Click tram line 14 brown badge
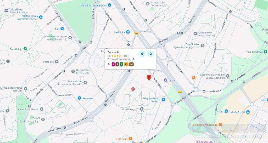Image resolution: width=268 pixels, height=143 pixels. (x=131, y=64)
